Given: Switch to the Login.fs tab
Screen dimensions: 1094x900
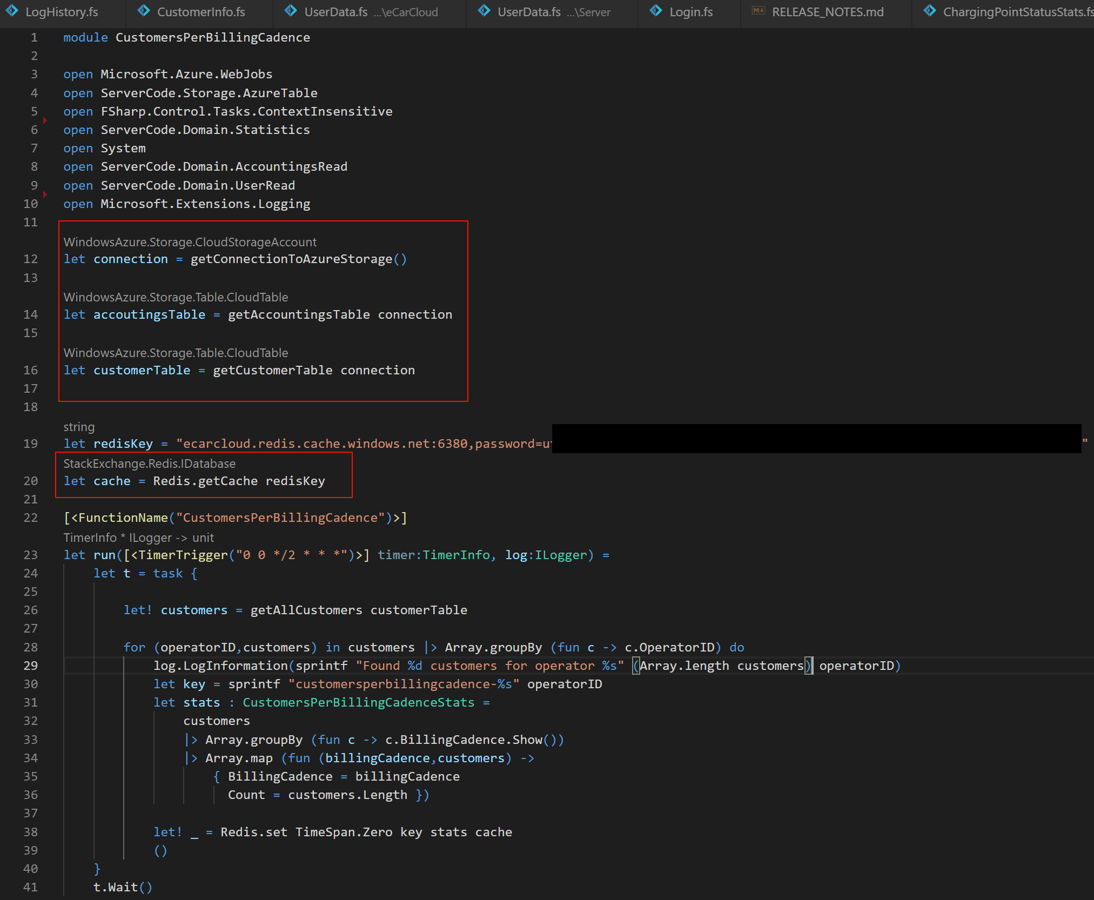Looking at the screenshot, I should pos(690,11).
